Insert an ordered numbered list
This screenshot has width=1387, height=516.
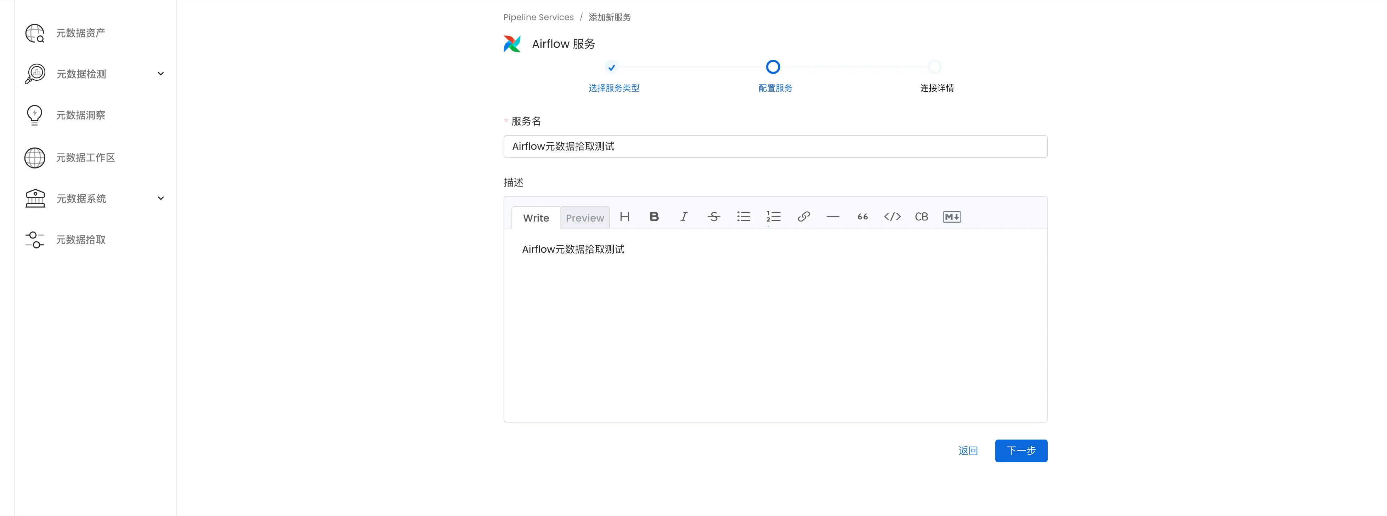click(773, 217)
